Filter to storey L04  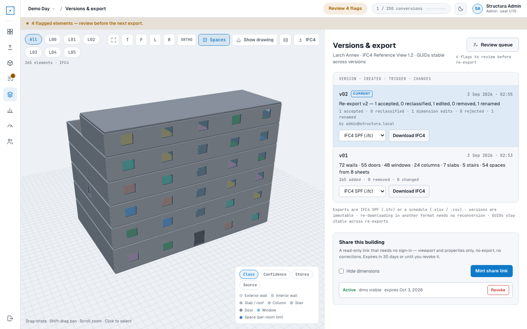[x=53, y=52]
